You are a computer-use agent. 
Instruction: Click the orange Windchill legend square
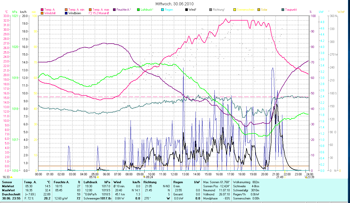point(42,13)
